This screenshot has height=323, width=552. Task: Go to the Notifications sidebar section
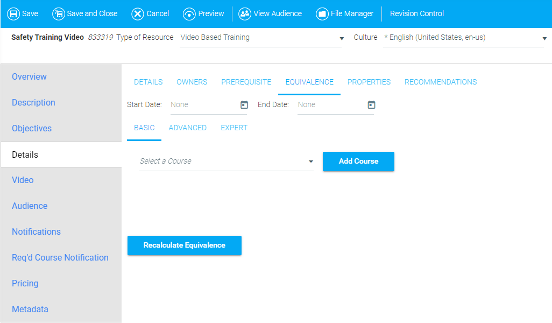pos(36,231)
